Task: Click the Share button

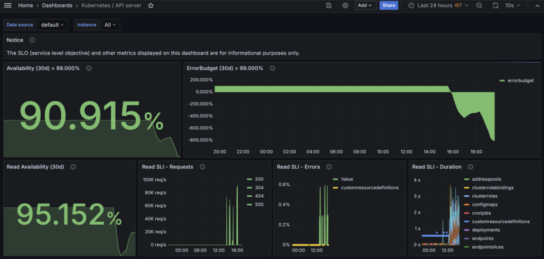Action: pyautogui.click(x=389, y=5)
